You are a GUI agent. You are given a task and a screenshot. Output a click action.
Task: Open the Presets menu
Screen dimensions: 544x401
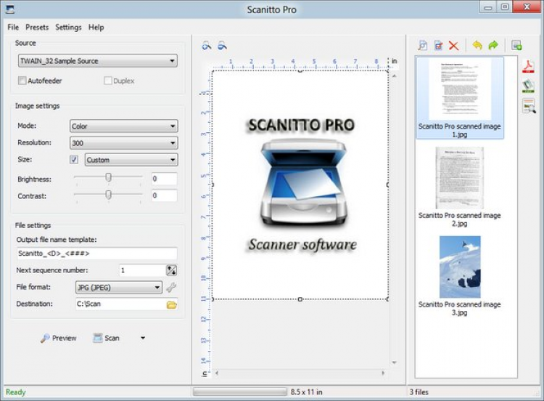(37, 27)
